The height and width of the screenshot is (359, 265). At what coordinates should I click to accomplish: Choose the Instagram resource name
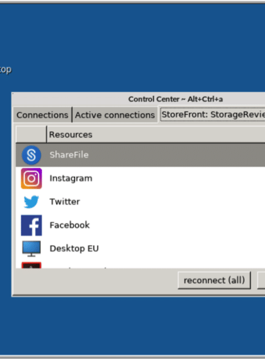tap(71, 178)
